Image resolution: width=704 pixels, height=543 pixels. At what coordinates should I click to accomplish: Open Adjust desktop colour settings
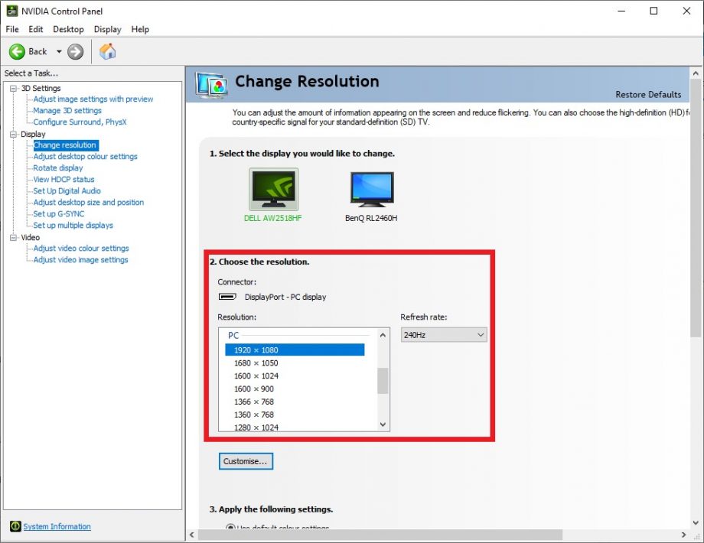click(x=85, y=157)
